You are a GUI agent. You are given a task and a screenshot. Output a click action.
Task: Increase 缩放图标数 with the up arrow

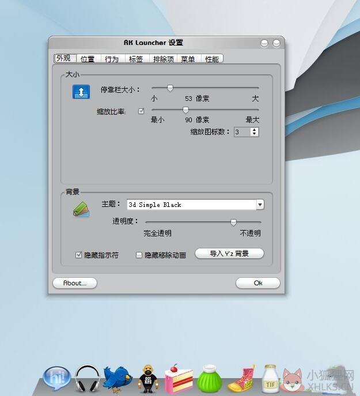255,130
